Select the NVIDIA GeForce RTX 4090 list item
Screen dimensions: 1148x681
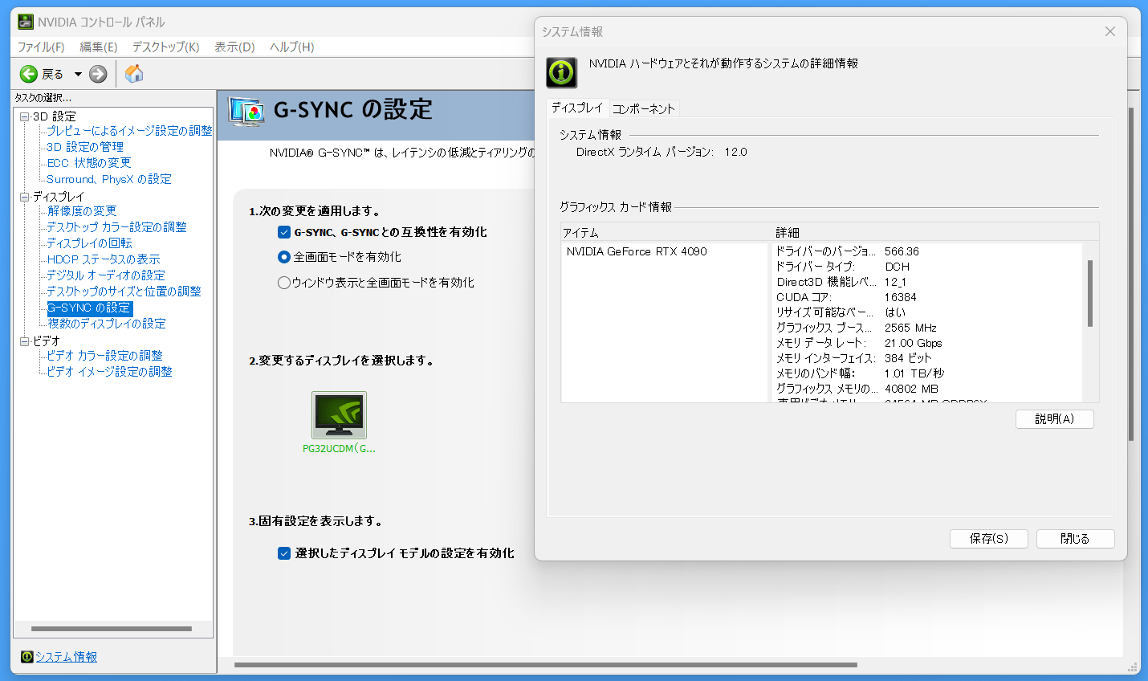click(637, 251)
